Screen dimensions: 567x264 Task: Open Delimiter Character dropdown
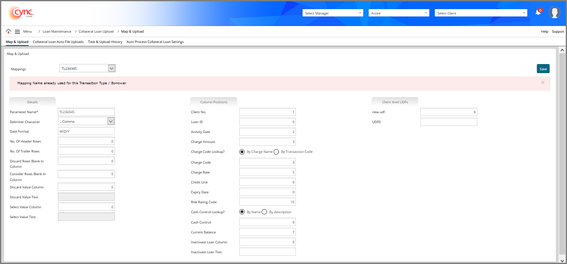coord(111,121)
